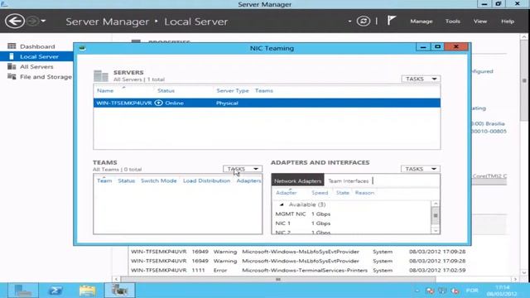Click the All Servers sidebar icon
This screenshot has width=530, height=298.
coord(12,66)
